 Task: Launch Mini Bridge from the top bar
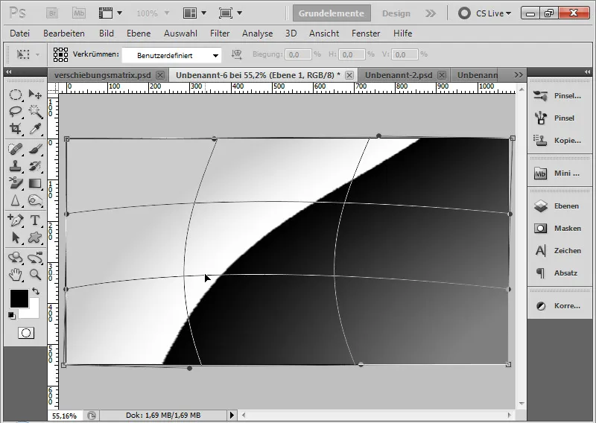tap(79, 13)
